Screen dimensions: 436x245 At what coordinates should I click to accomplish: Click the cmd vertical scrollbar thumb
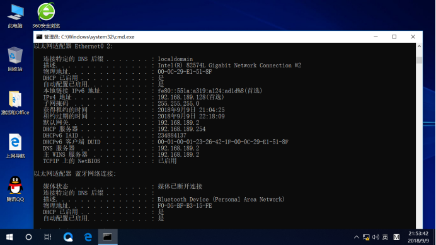[x=419, y=60]
